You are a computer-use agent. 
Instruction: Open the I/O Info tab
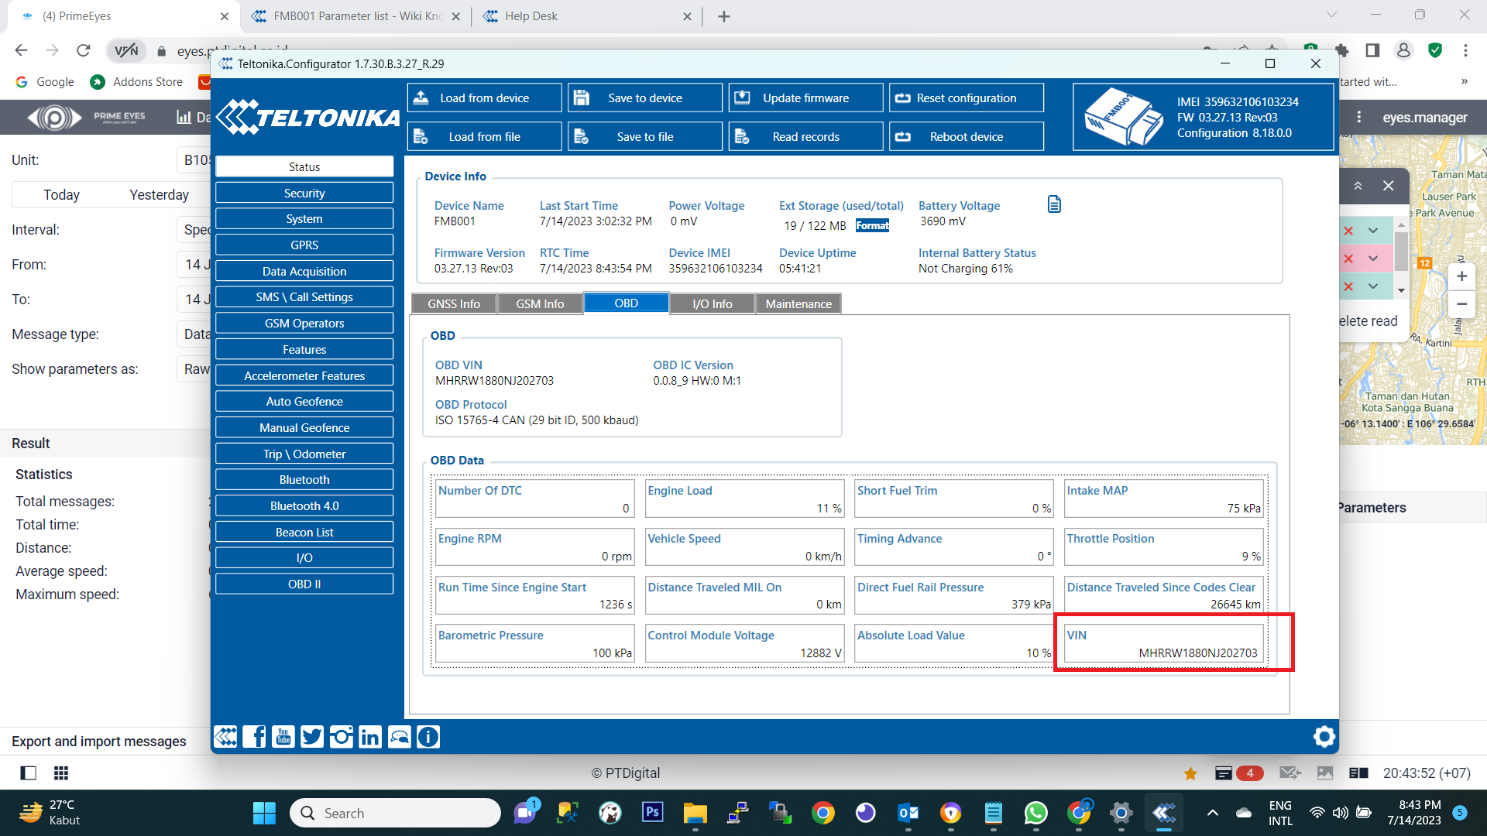(712, 303)
